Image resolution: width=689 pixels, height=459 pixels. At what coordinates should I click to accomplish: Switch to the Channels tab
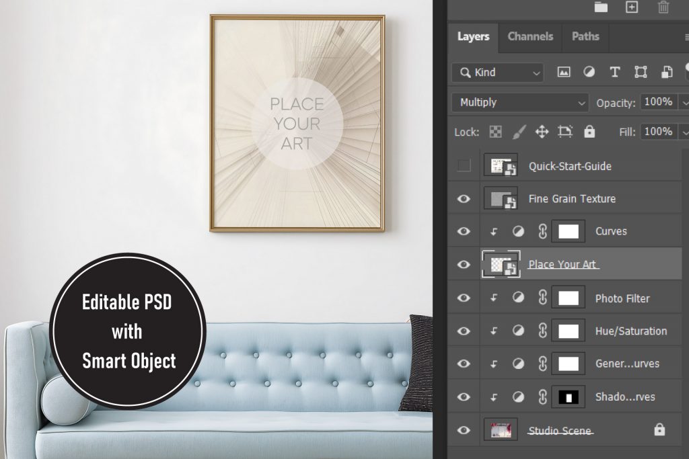pos(530,36)
